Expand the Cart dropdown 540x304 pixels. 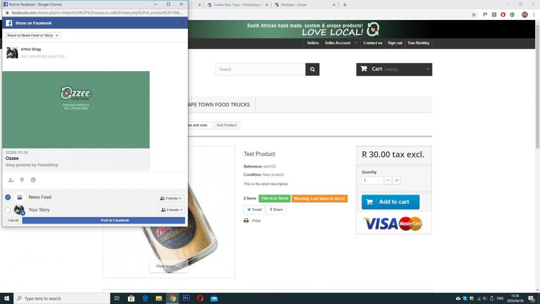point(427,70)
